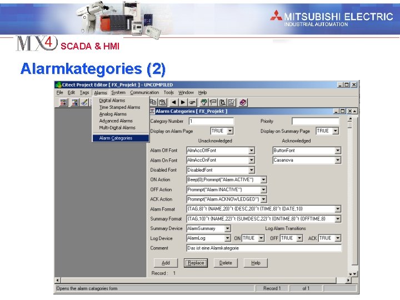Expand Display on Alarm Page dropdown
The height and width of the screenshot is (300, 400).
[x=230, y=131]
